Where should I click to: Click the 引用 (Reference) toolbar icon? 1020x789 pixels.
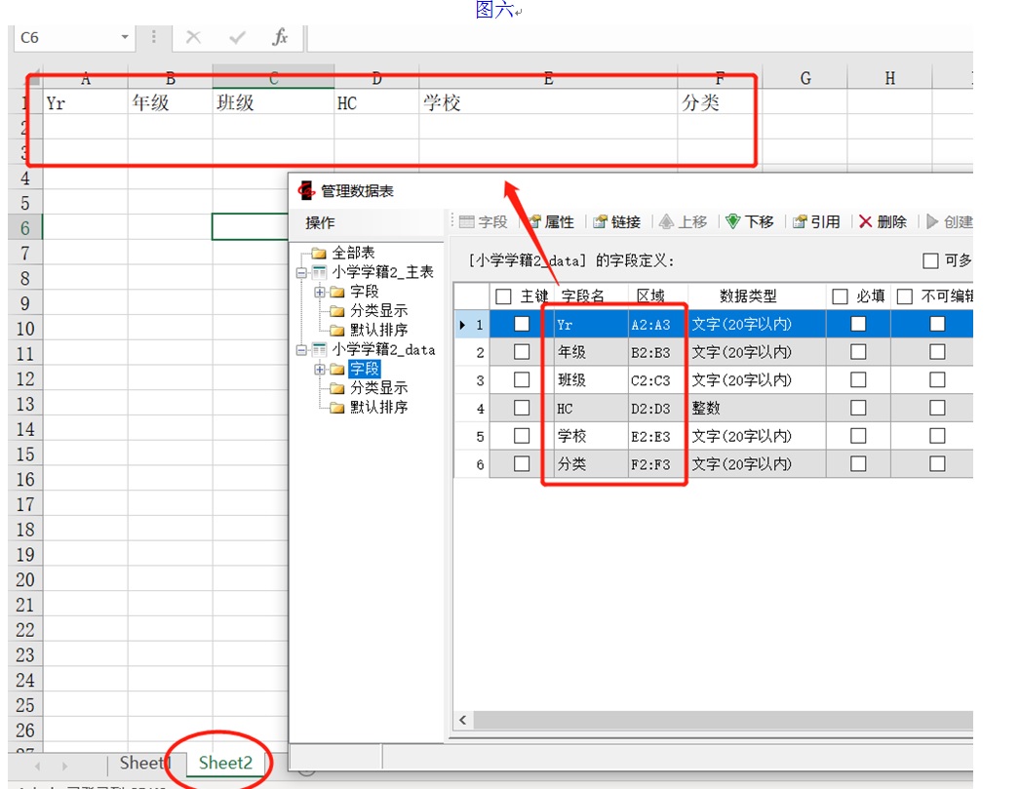(x=800, y=222)
